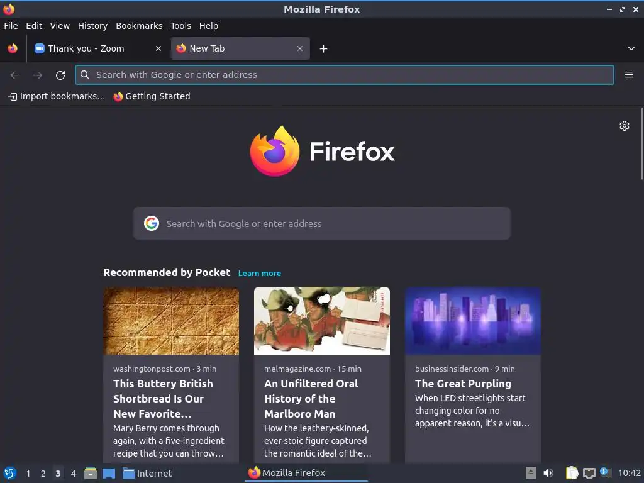
Task: Switch to workspace 3
Action: click(58, 474)
